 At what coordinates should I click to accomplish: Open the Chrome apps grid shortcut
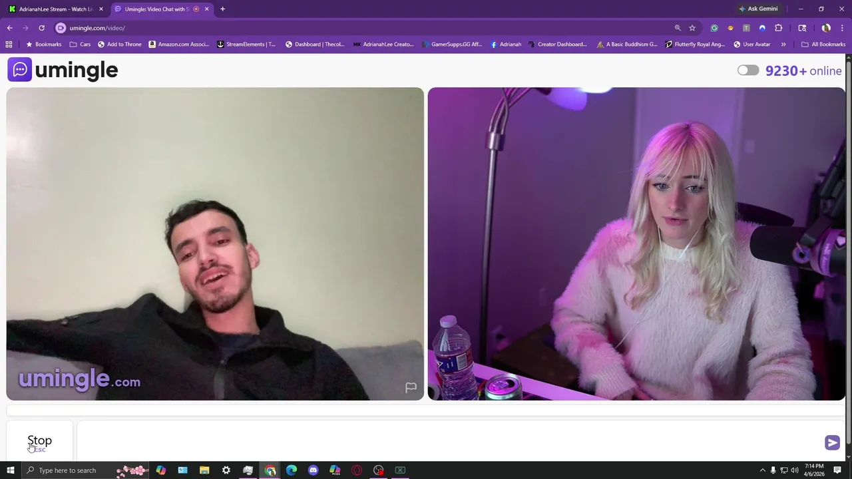(9, 45)
